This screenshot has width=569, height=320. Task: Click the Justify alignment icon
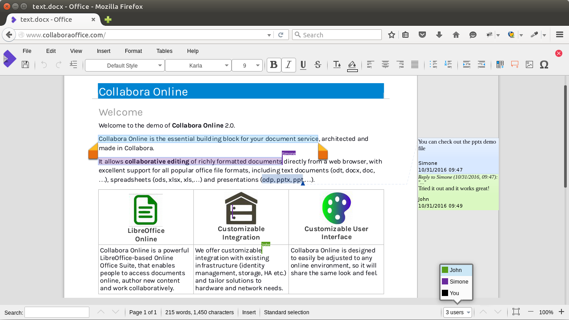point(415,65)
